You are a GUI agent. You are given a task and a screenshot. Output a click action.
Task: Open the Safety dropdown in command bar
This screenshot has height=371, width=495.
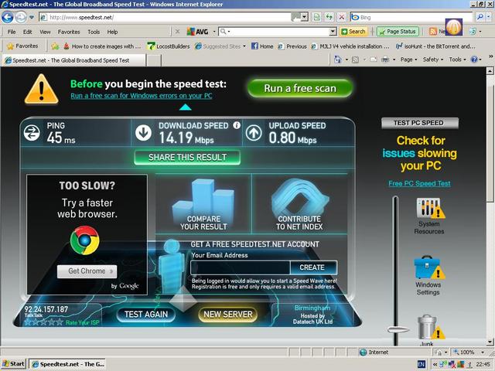click(432, 60)
